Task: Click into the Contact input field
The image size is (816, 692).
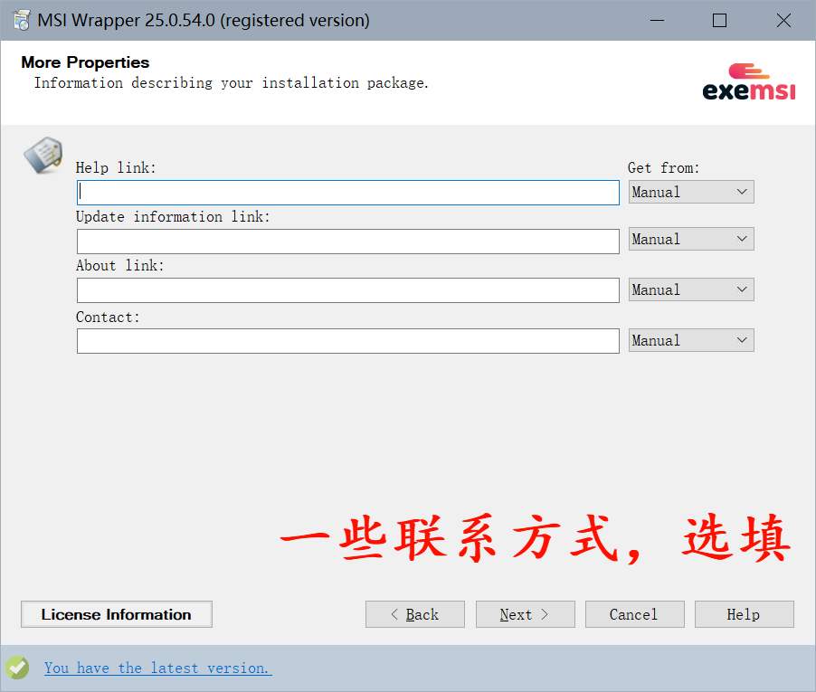Action: 347,341
